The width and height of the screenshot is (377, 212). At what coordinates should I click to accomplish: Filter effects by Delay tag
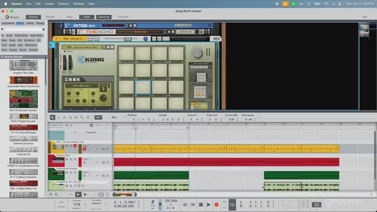(x=12, y=41)
